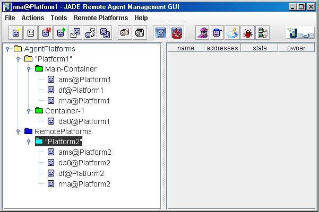Click the Clone Agent two-faces icon

[105, 33]
